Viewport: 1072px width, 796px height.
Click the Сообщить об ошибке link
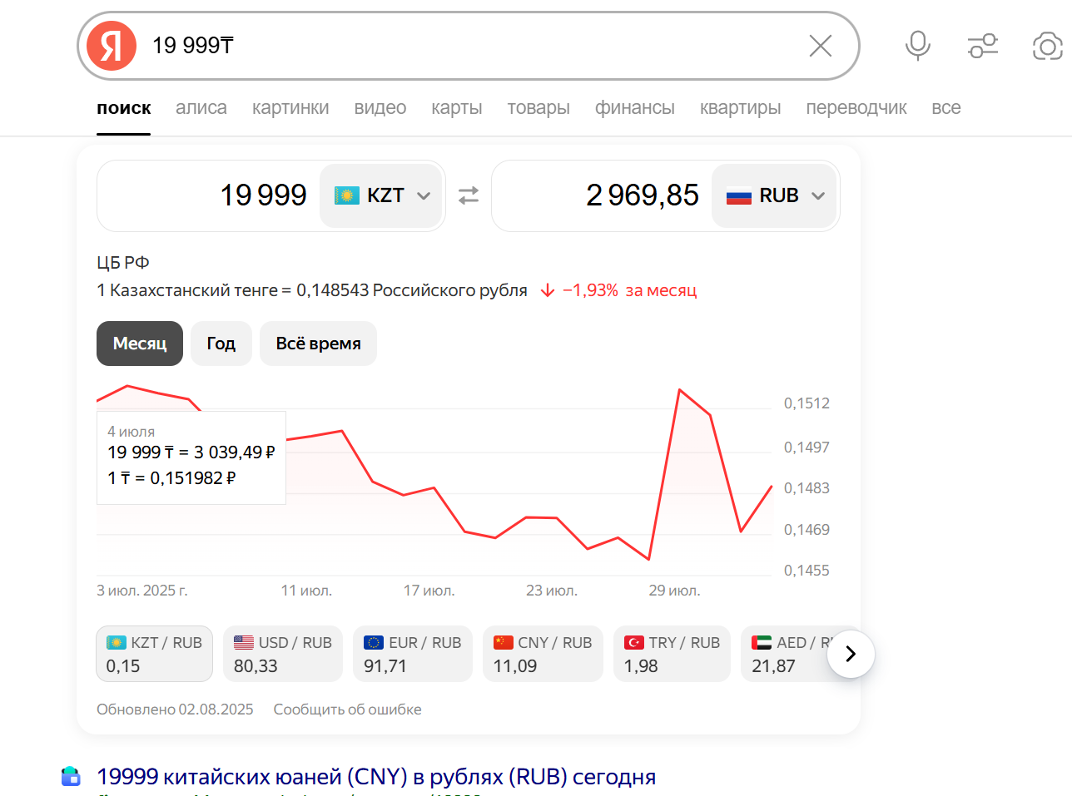click(347, 709)
